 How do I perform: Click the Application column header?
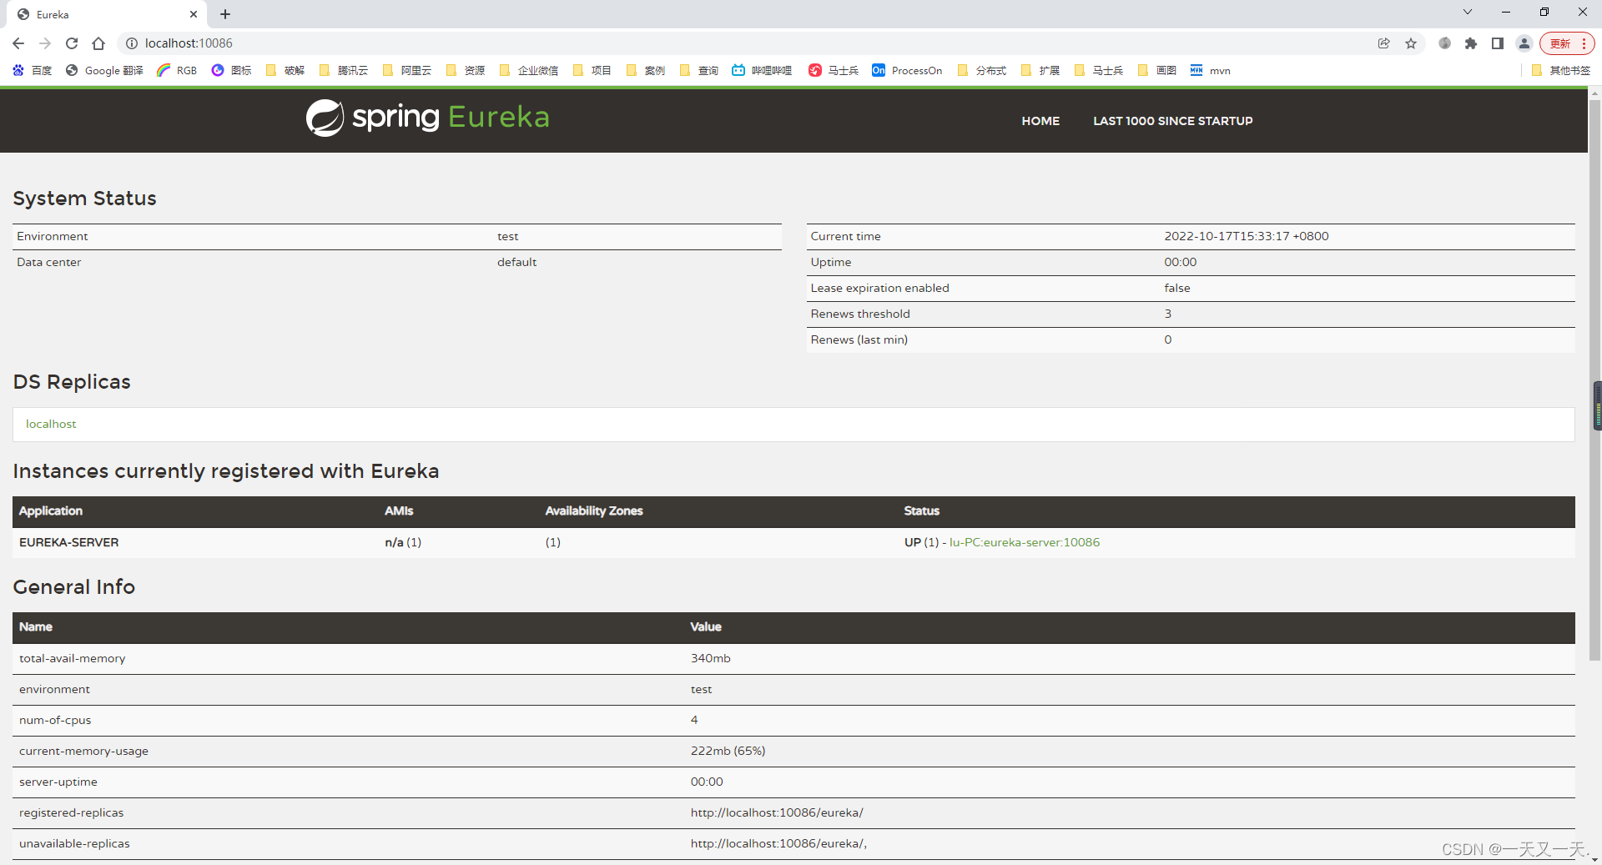(x=51, y=510)
